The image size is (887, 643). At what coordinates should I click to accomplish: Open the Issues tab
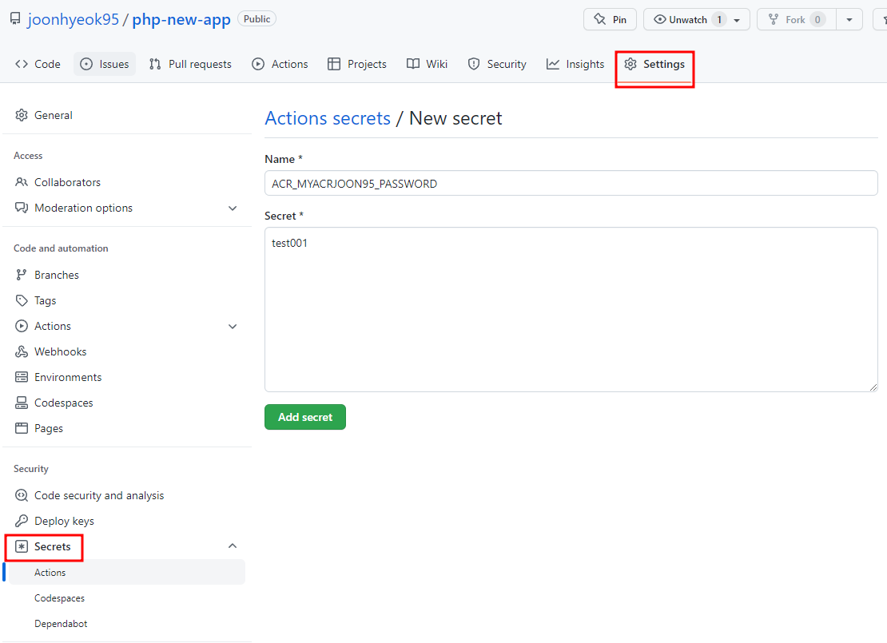tap(105, 64)
